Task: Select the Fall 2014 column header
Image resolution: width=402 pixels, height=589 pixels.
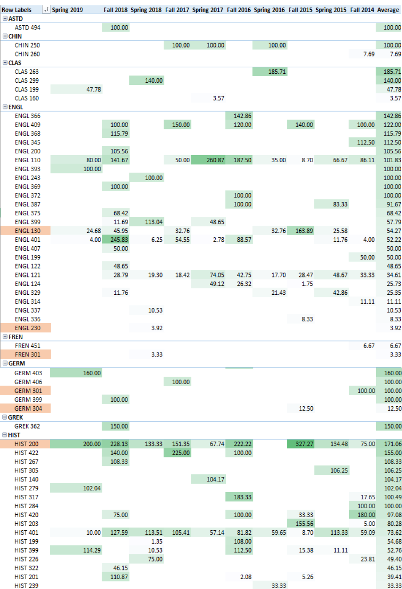Action: [x=361, y=9]
